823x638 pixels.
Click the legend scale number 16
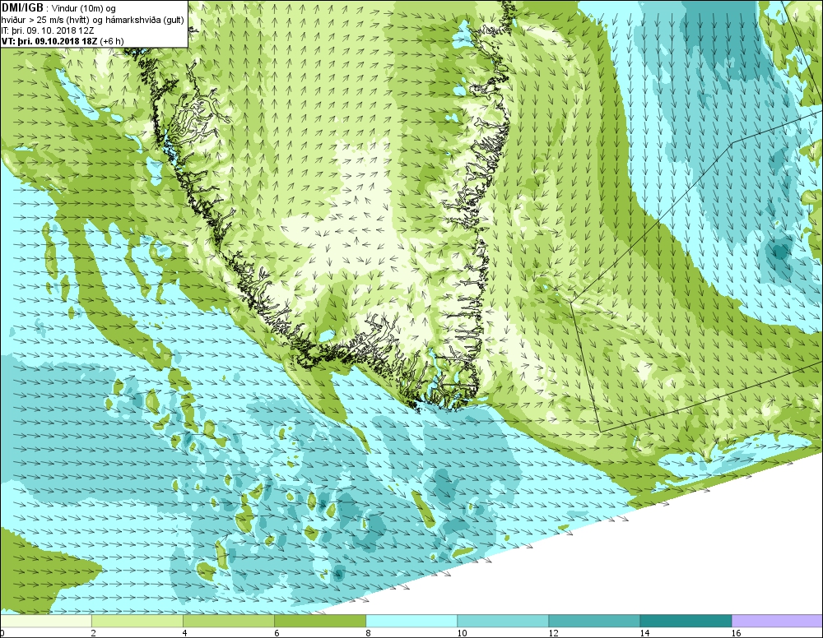click(736, 633)
